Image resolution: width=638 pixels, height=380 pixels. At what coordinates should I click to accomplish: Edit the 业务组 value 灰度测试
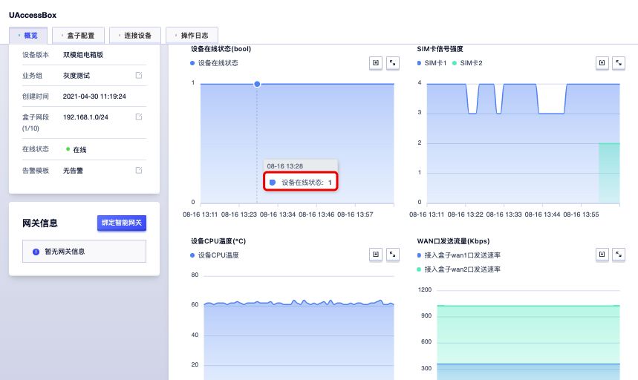click(139, 76)
